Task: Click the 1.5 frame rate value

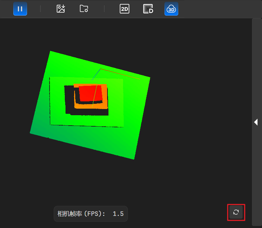Action: click(118, 214)
